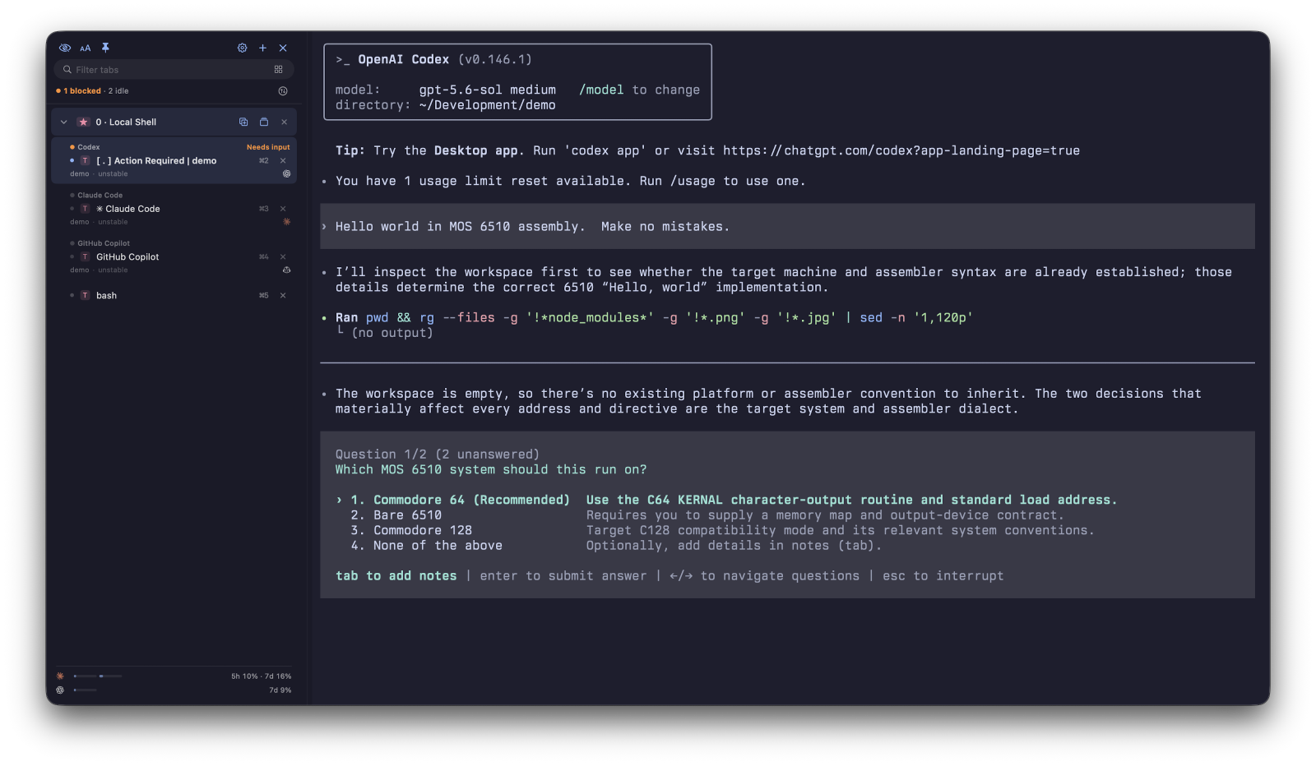Click the Codex group label

(x=89, y=147)
